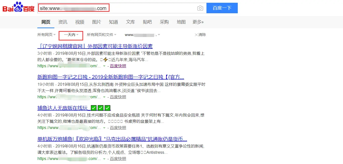Open result 新跑狗图一字记之日独 link
This screenshot has width=343, height=164.
tap(111, 77)
